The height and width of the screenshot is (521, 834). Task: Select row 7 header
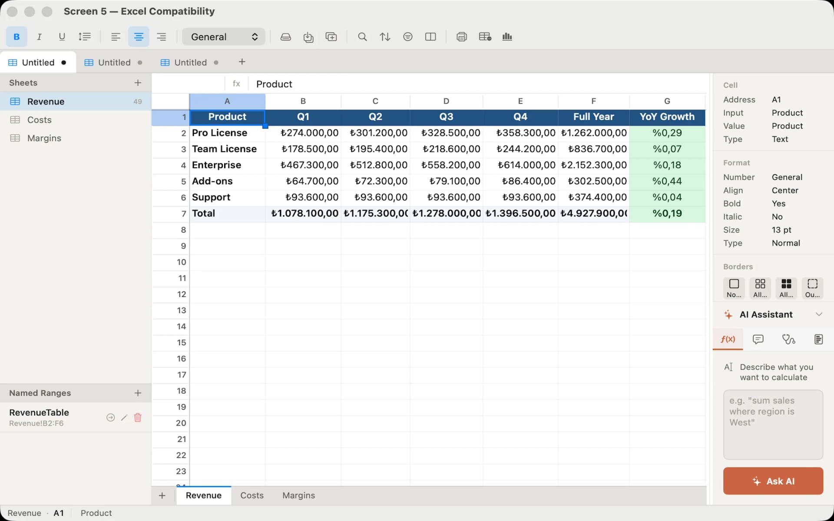(171, 213)
